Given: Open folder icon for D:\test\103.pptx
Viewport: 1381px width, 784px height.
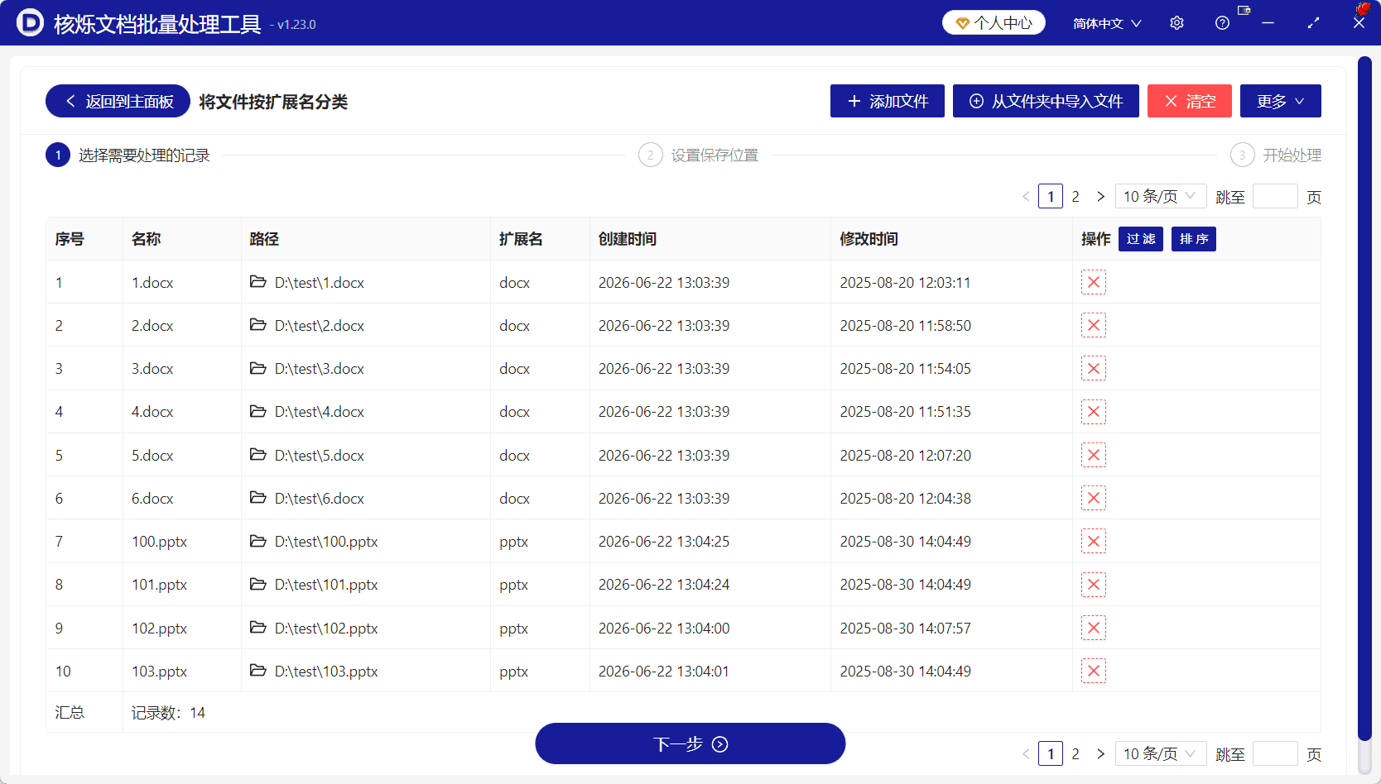Looking at the screenshot, I should tap(258, 671).
